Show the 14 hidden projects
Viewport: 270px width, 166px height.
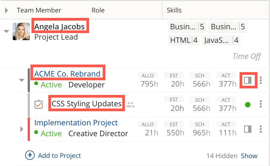249,156
